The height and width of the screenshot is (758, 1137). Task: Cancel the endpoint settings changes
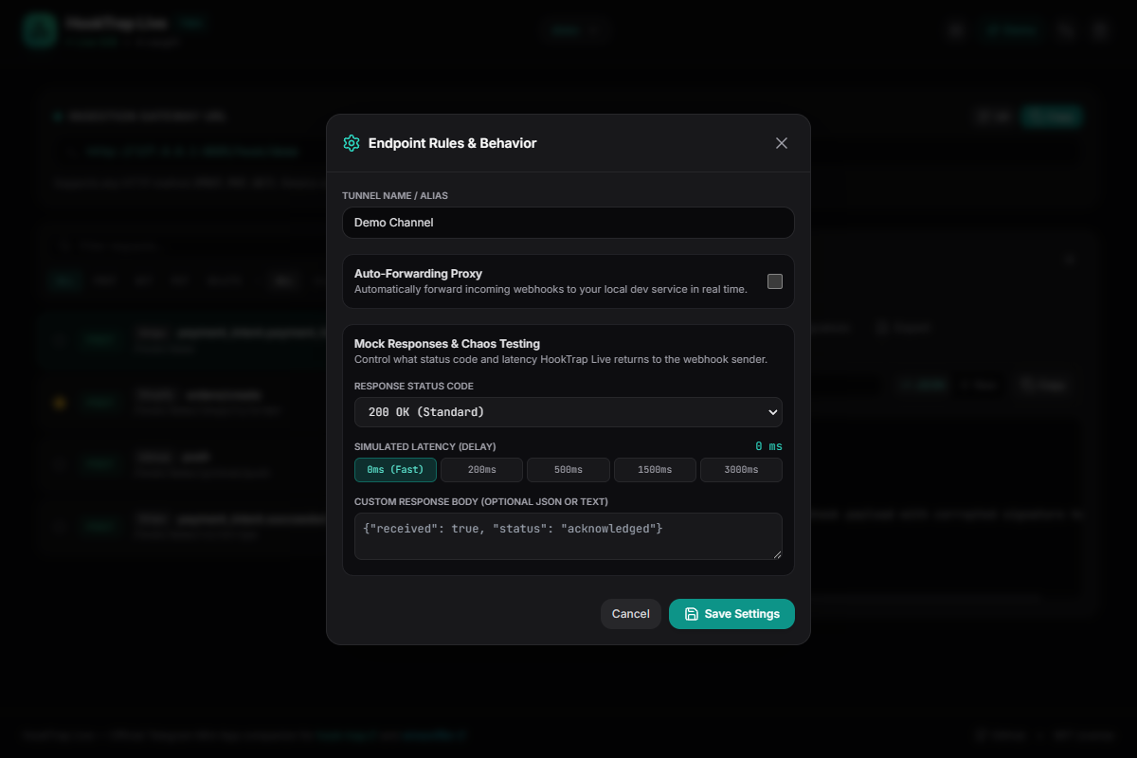tap(631, 614)
